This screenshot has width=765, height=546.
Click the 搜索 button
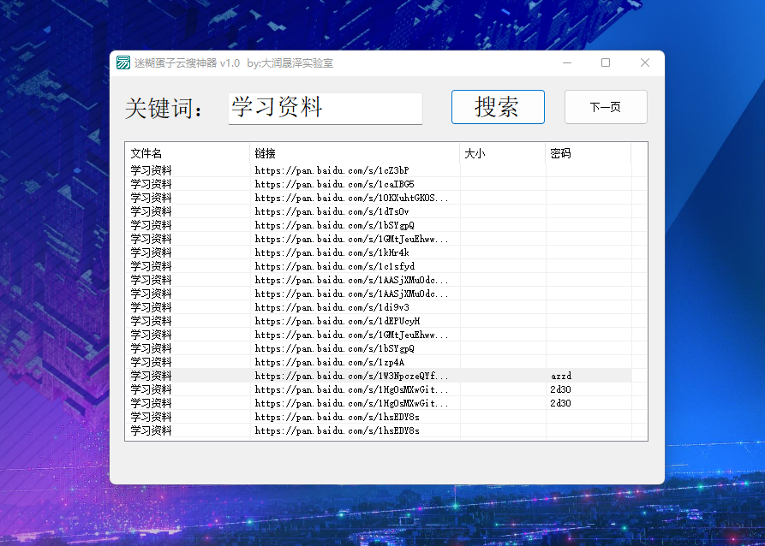498,107
